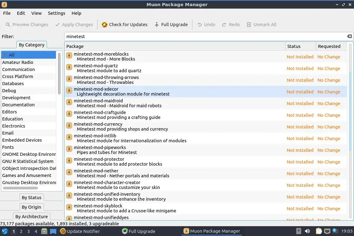
Task: Click the show desktop icon in taskbar
Action: tap(53, 231)
